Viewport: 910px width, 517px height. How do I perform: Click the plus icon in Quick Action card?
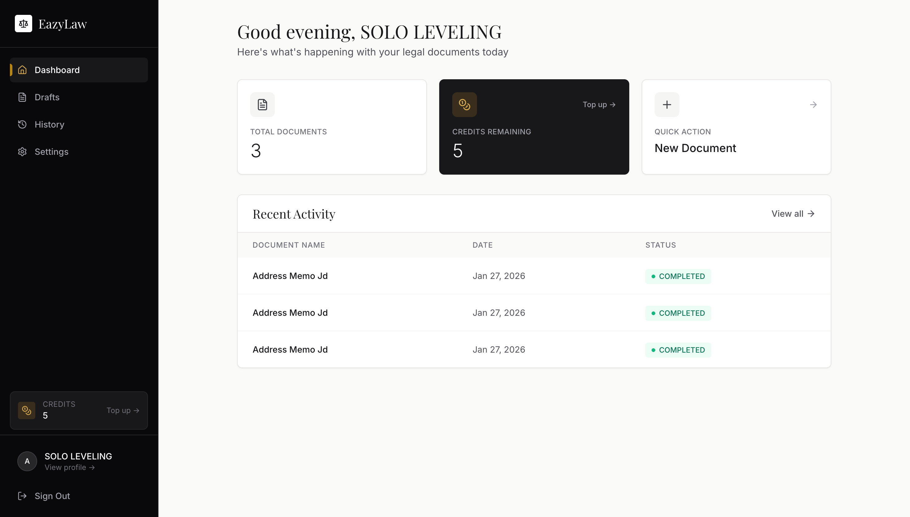666,105
